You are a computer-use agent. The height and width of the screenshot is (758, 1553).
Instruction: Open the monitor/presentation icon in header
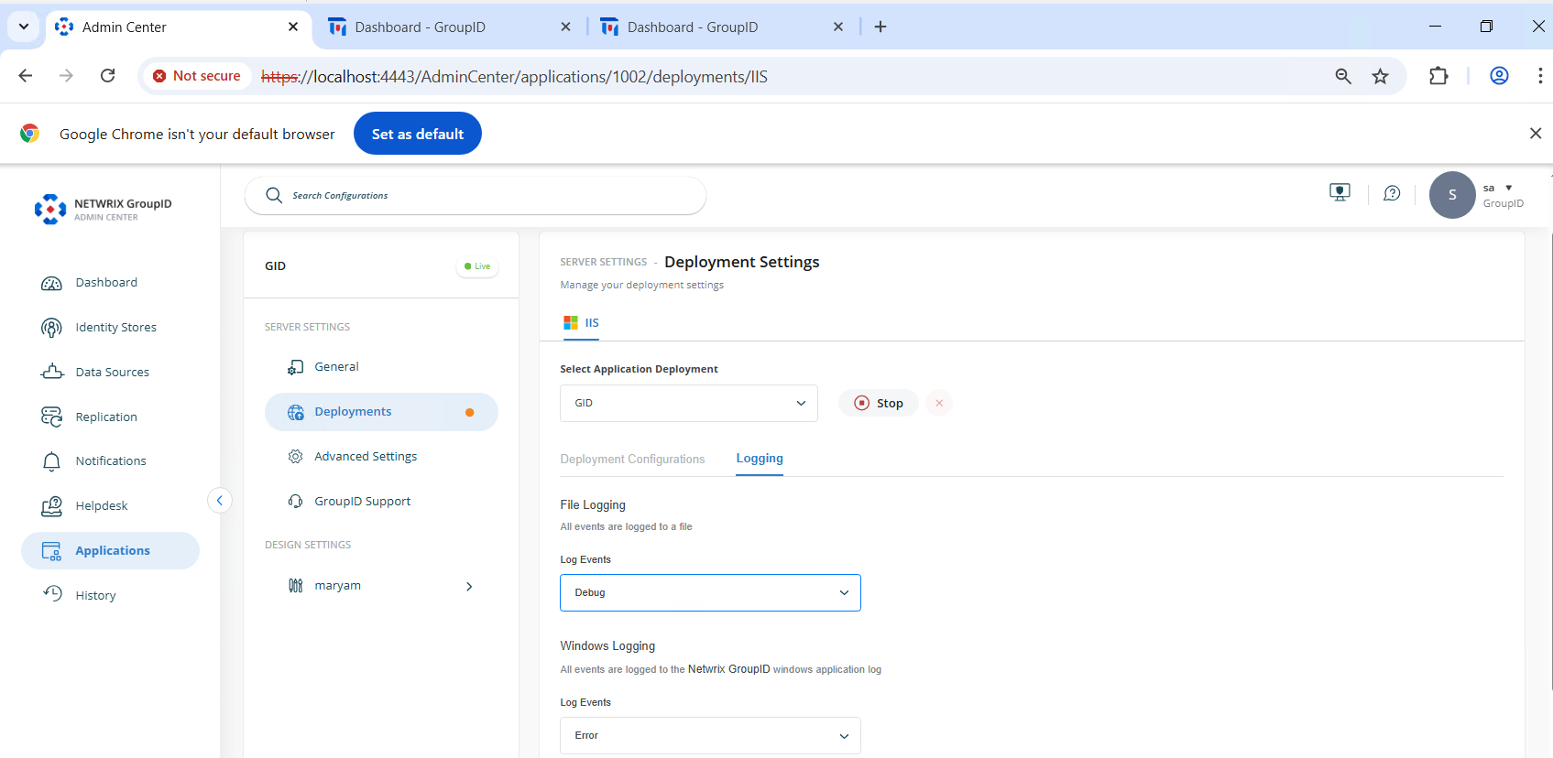1340,193
